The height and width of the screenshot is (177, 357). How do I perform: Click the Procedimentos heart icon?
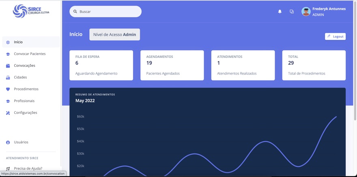tap(8, 89)
